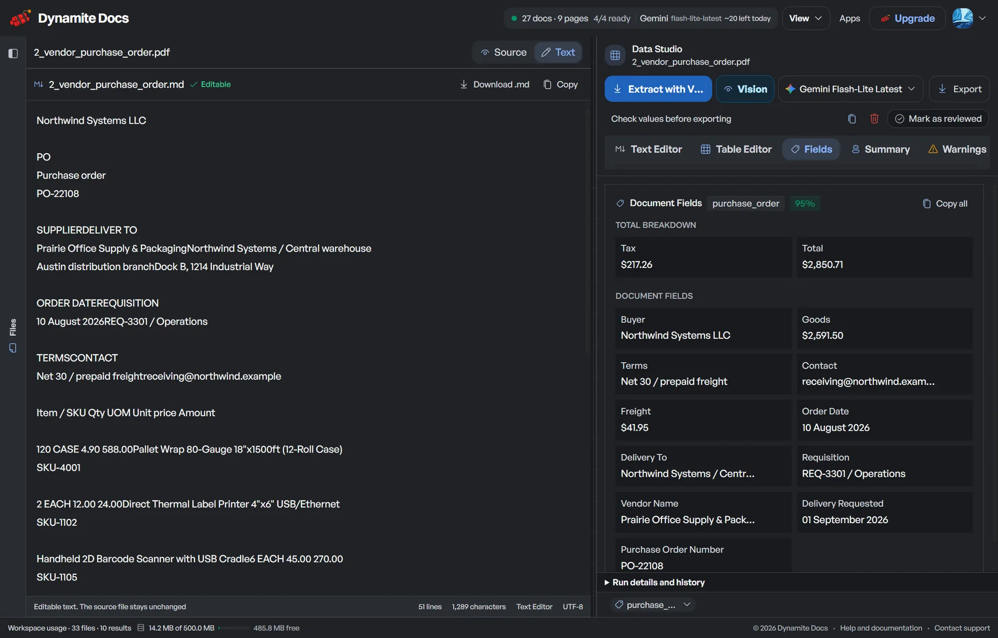Open the Apps menu
Viewport: 998px width, 638px height.
coord(850,18)
